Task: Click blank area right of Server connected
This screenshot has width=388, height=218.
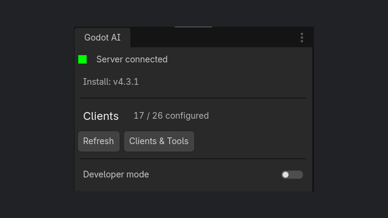Action: point(239,59)
